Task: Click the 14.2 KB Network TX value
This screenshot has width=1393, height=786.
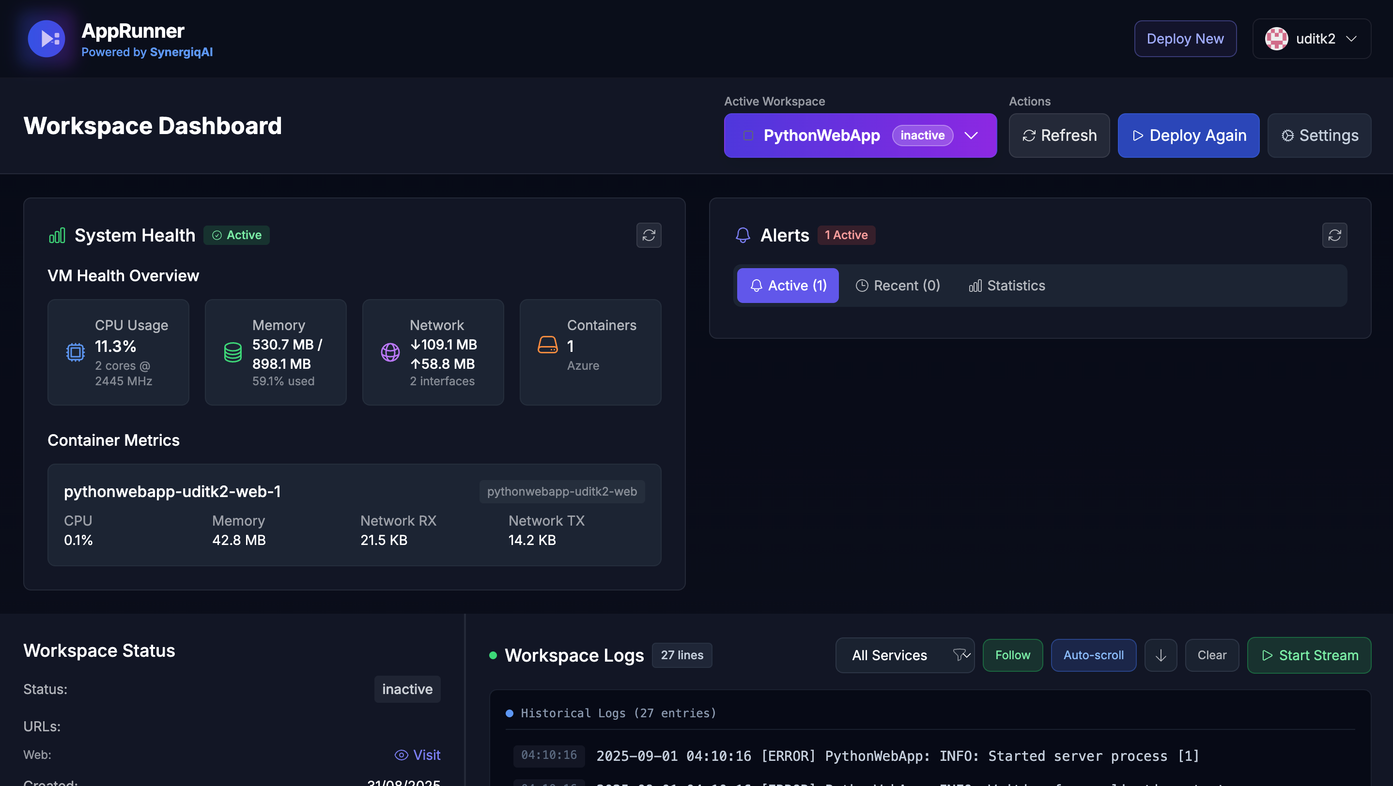Action: click(531, 540)
